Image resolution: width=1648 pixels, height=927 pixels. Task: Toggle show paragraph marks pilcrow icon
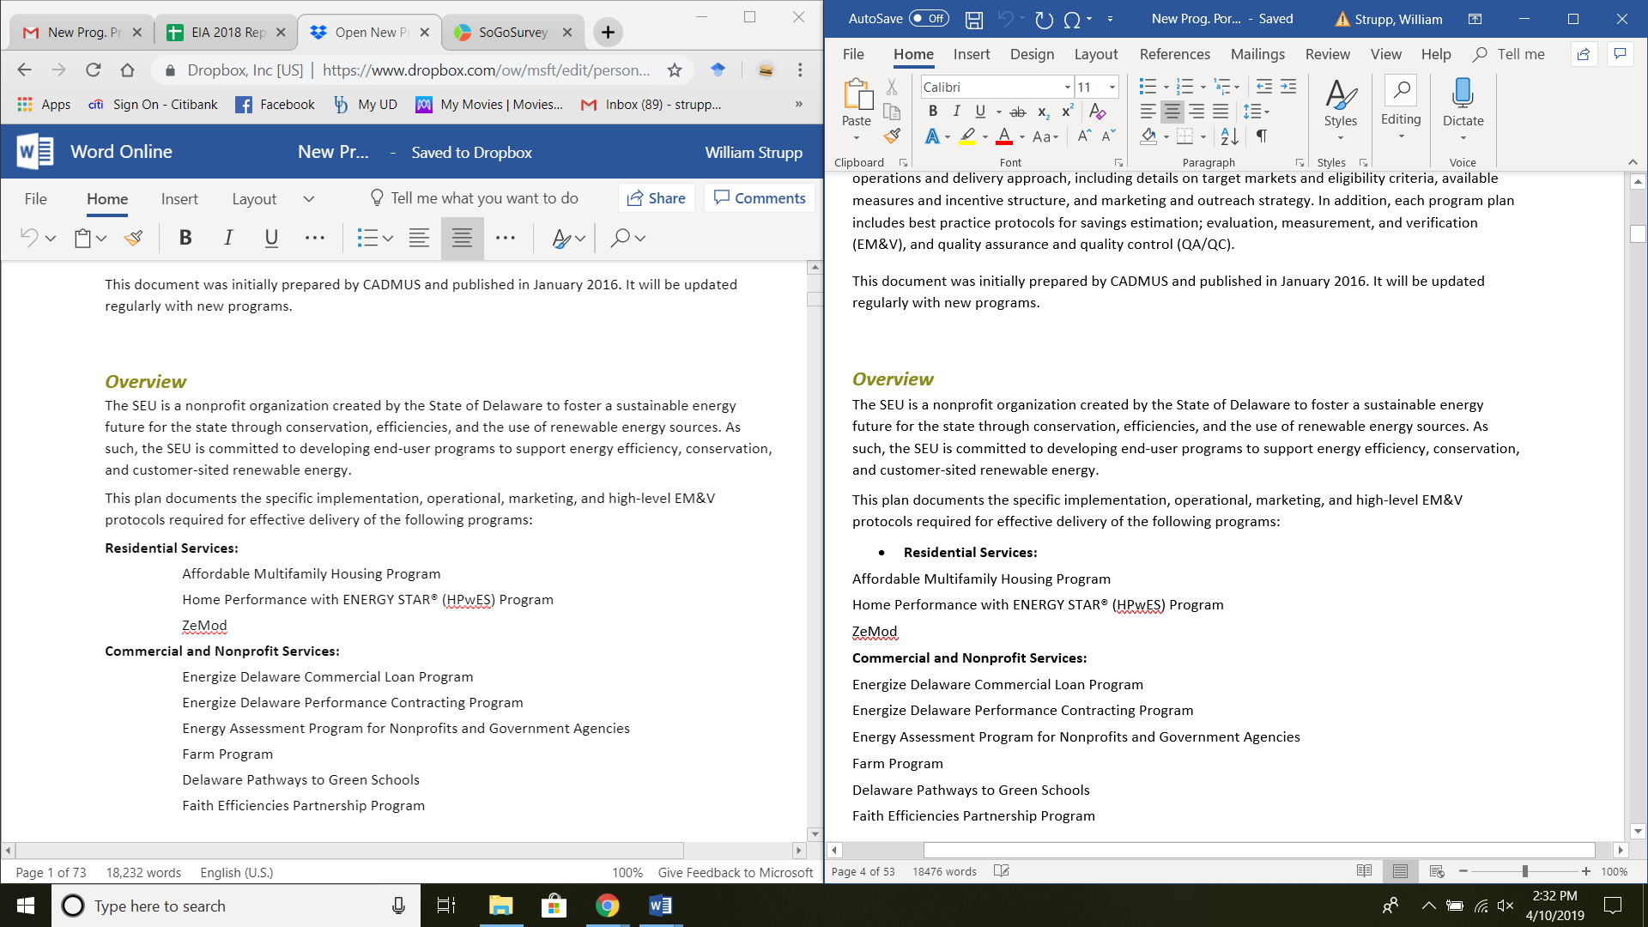(x=1262, y=136)
